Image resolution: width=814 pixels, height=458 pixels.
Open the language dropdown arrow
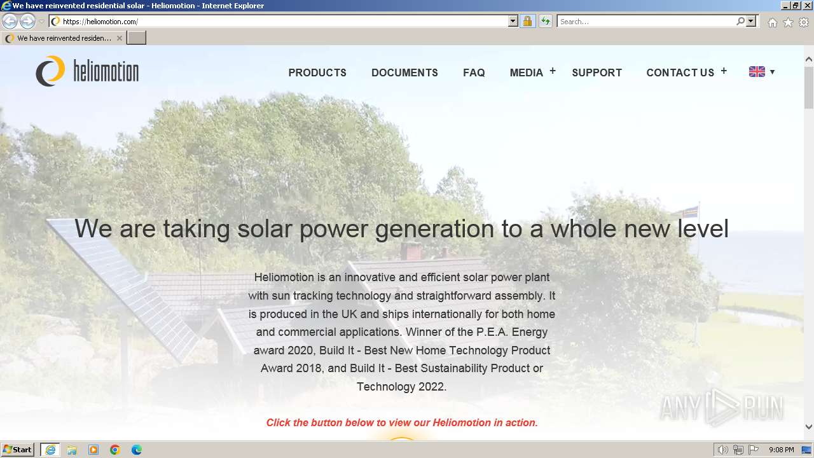point(772,72)
